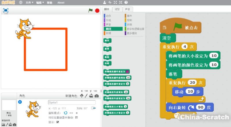Open the 文件 (File) dropdown menu
Image resolution: width=231 pixels, height=127 pixels.
29,3
